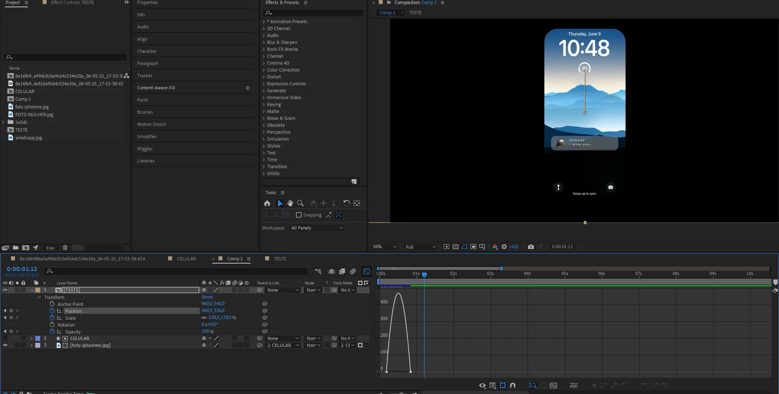Collapse the Transform property group
779x394 pixels.
39,297
